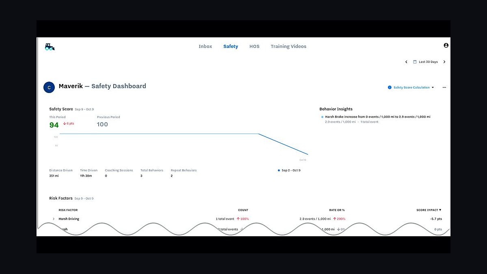Open the user account profile icon
This screenshot has height=274, width=487.
[446, 45]
